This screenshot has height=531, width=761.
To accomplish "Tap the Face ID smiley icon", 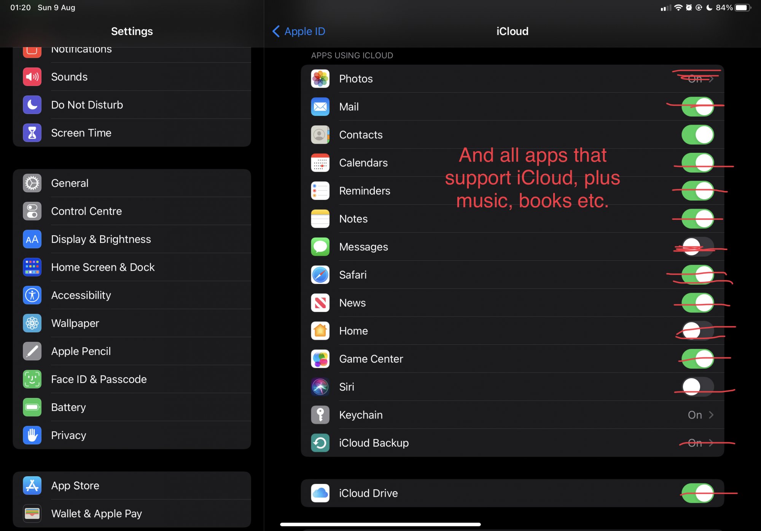I will (32, 379).
